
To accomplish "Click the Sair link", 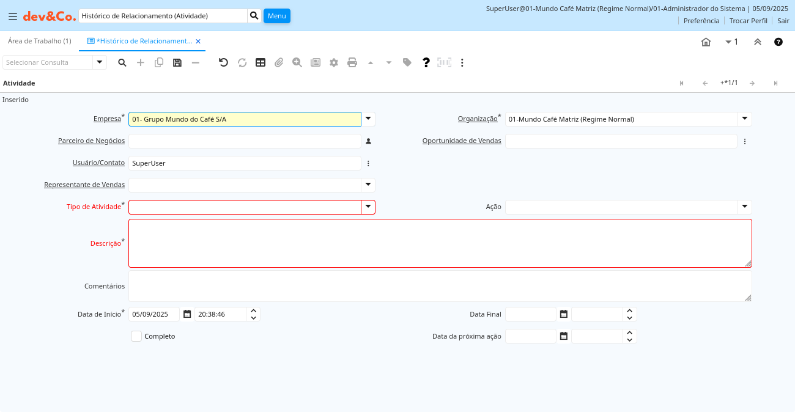I will (x=783, y=21).
